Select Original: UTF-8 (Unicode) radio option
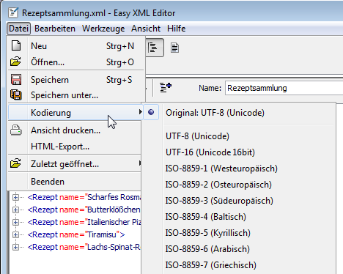 151,112
